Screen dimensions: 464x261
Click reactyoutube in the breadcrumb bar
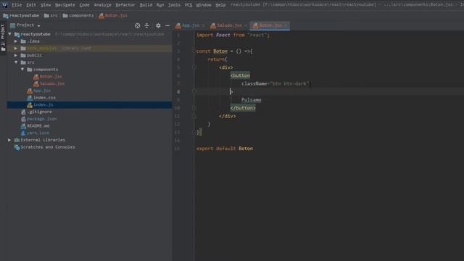pyautogui.click(x=21, y=16)
